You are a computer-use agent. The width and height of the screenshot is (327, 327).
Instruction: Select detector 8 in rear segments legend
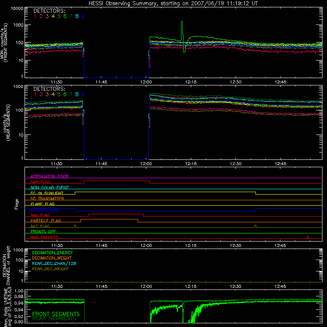coord(77,94)
